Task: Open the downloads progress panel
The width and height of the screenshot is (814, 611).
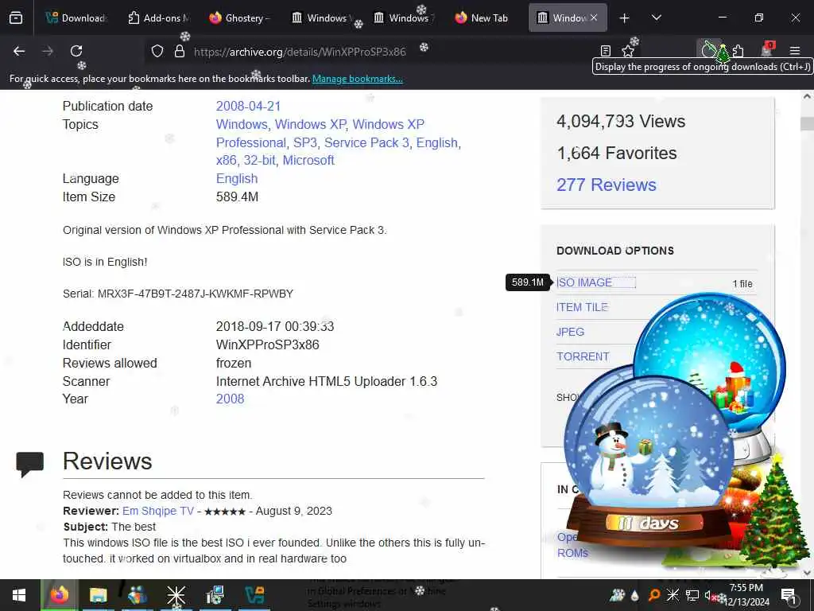Action: (x=708, y=50)
